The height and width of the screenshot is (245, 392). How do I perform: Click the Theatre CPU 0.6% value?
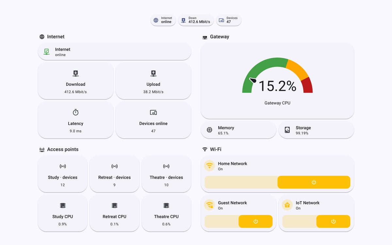(166, 224)
